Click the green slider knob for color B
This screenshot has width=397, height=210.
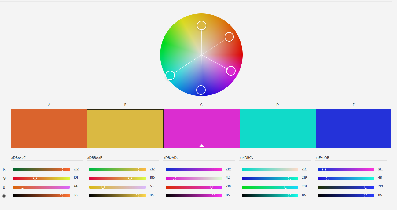point(130,178)
